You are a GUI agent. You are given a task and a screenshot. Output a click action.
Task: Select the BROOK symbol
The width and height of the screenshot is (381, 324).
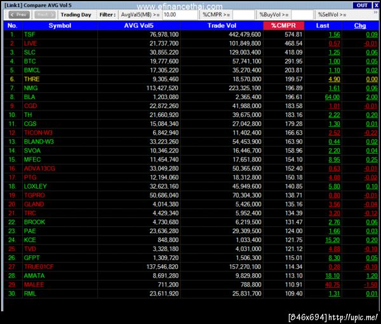coord(34,222)
